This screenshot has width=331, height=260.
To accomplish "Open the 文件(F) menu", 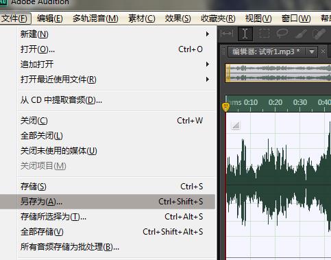I will point(15,19).
